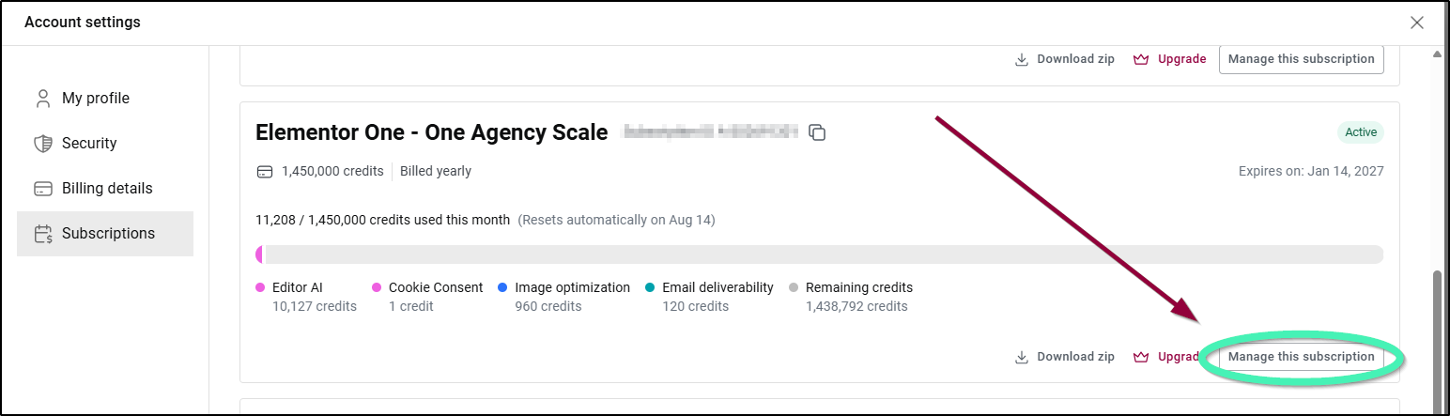The width and height of the screenshot is (1450, 416).
Task: Select Subscriptions in the sidebar
Action: click(105, 234)
